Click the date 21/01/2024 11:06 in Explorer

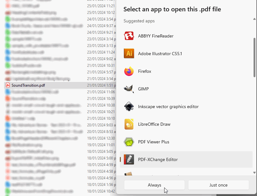point(101,92)
